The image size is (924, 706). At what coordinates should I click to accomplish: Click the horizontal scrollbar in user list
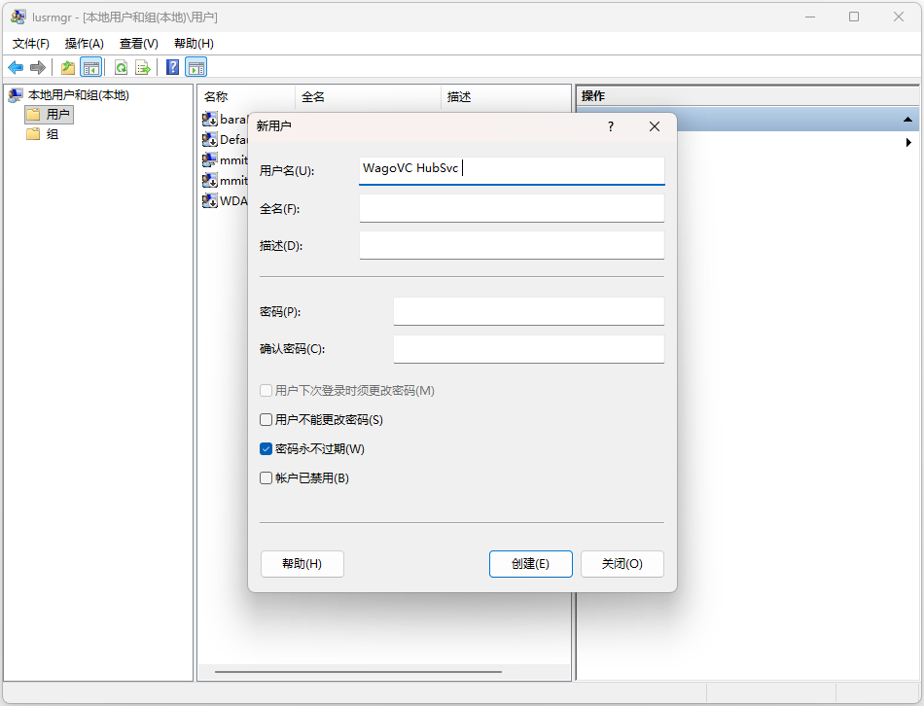[x=358, y=672]
